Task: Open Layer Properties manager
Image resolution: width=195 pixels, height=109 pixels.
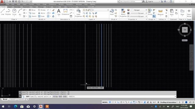Action: tap(78, 13)
